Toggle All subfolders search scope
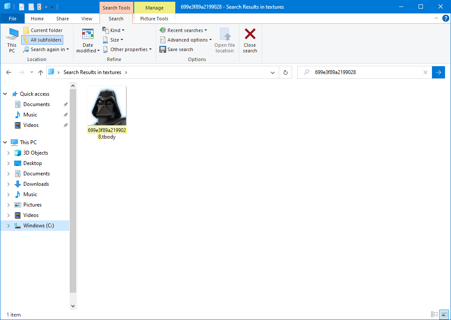451x320 pixels. pos(42,40)
